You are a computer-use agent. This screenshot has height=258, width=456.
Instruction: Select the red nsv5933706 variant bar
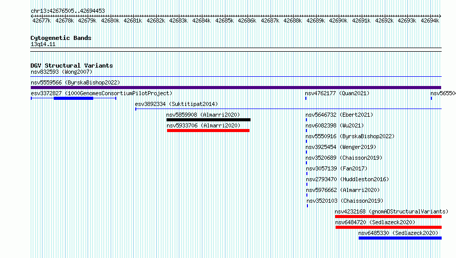click(208, 131)
